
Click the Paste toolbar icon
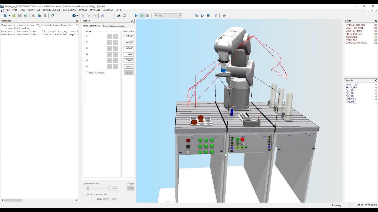(x=45, y=16)
